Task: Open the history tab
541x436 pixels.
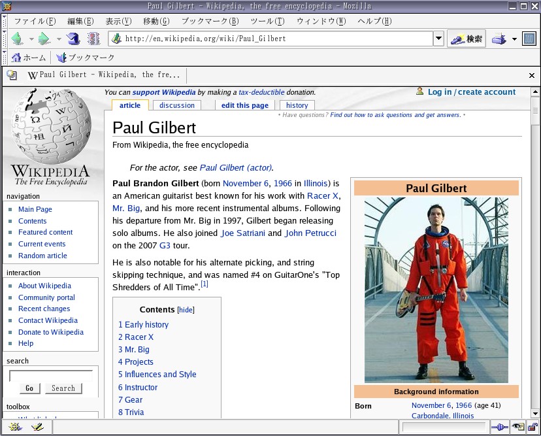Action: point(297,105)
